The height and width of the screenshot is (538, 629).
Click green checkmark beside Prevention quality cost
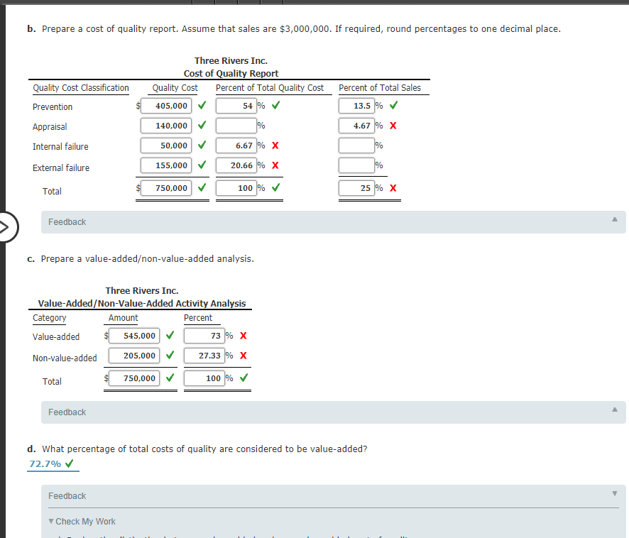[202, 105]
